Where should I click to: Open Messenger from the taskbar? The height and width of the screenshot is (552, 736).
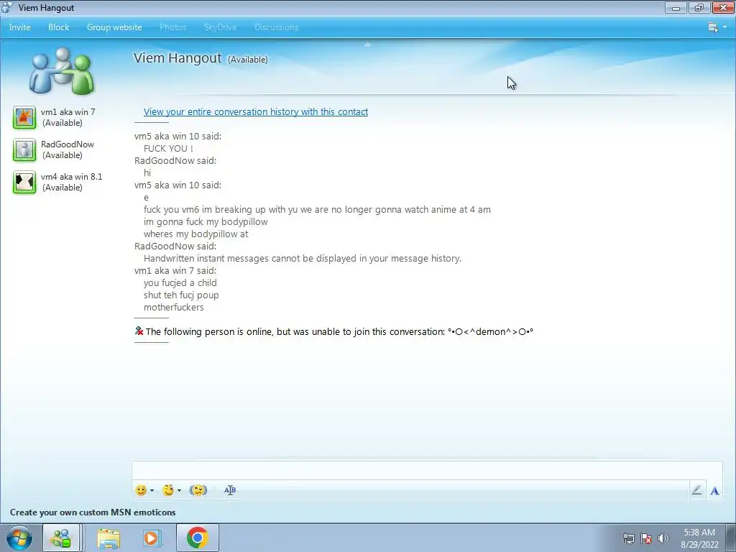(x=62, y=538)
